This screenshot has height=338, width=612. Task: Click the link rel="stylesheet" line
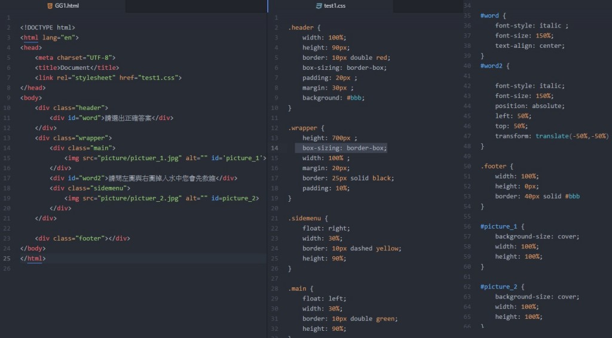(x=108, y=78)
